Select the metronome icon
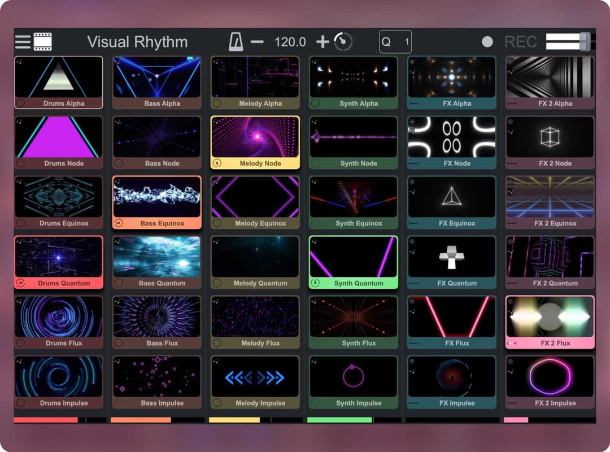610x452 pixels. click(x=236, y=41)
